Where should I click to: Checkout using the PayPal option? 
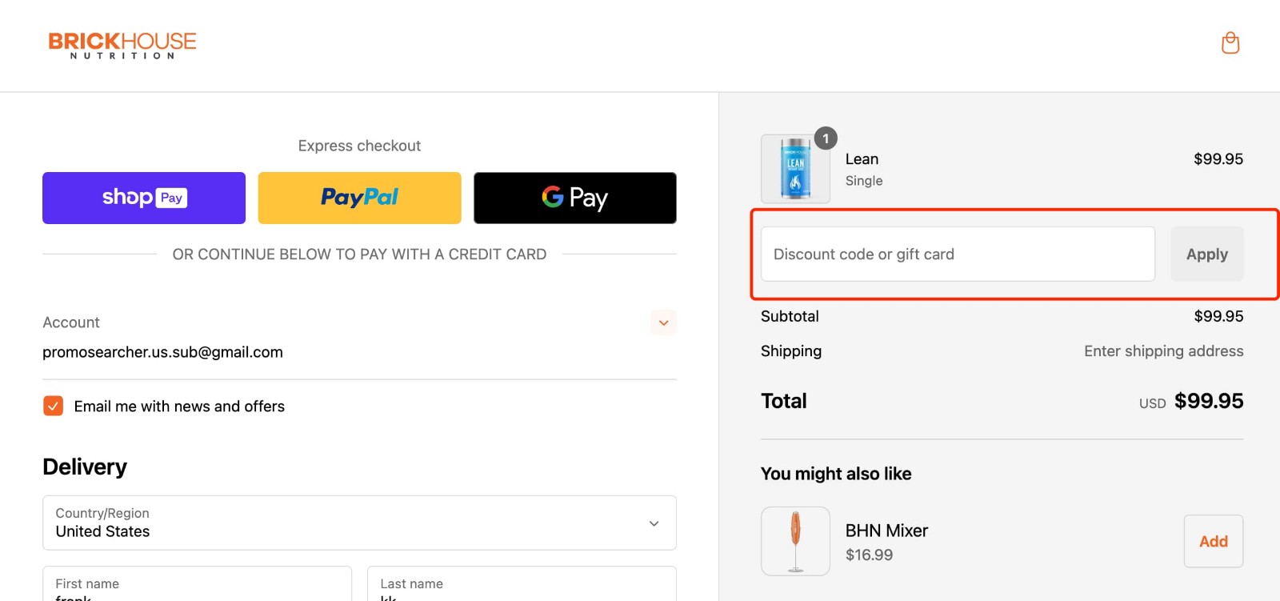pyautogui.click(x=358, y=198)
